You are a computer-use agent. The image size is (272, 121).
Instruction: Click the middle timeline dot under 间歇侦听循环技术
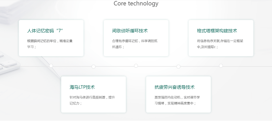(x=136, y=66)
